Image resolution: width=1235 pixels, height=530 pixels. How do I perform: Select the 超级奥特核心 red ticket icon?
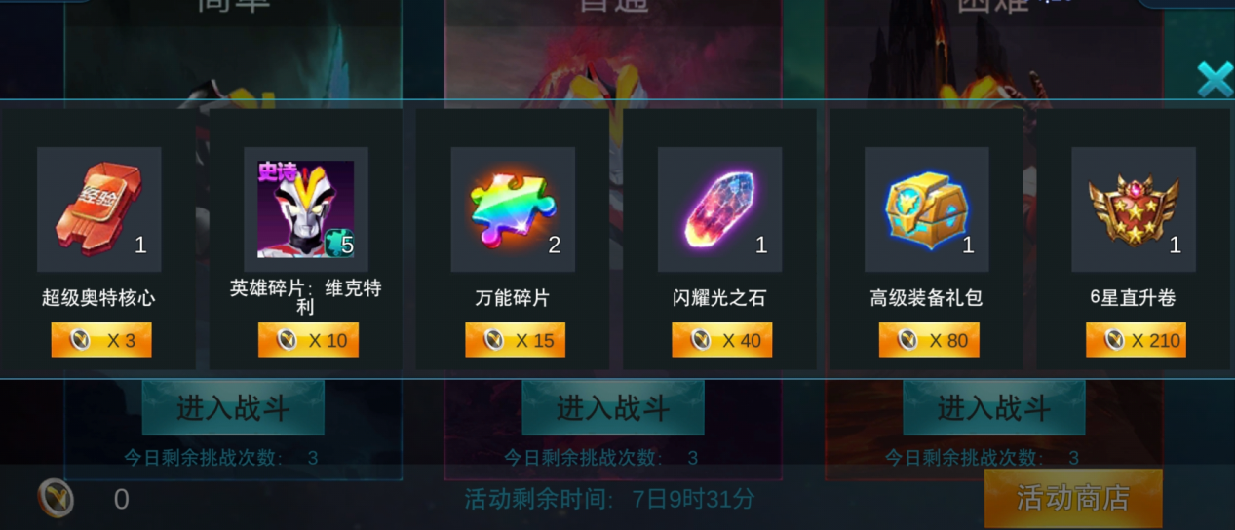(99, 209)
